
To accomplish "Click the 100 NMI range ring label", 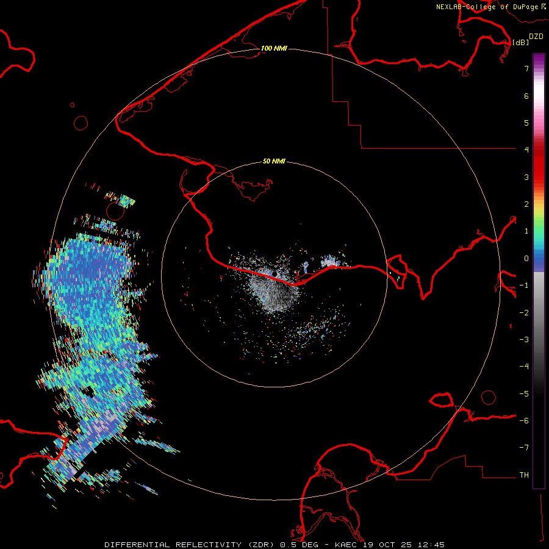I will (274, 48).
